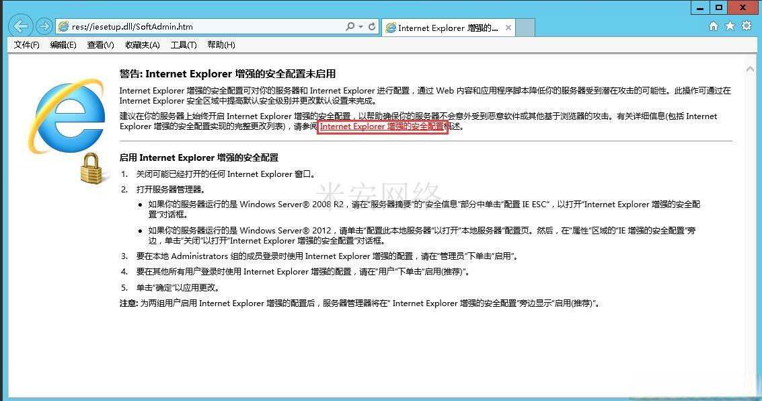Click the search magnifier in address bar
The image size is (762, 401).
(x=350, y=26)
